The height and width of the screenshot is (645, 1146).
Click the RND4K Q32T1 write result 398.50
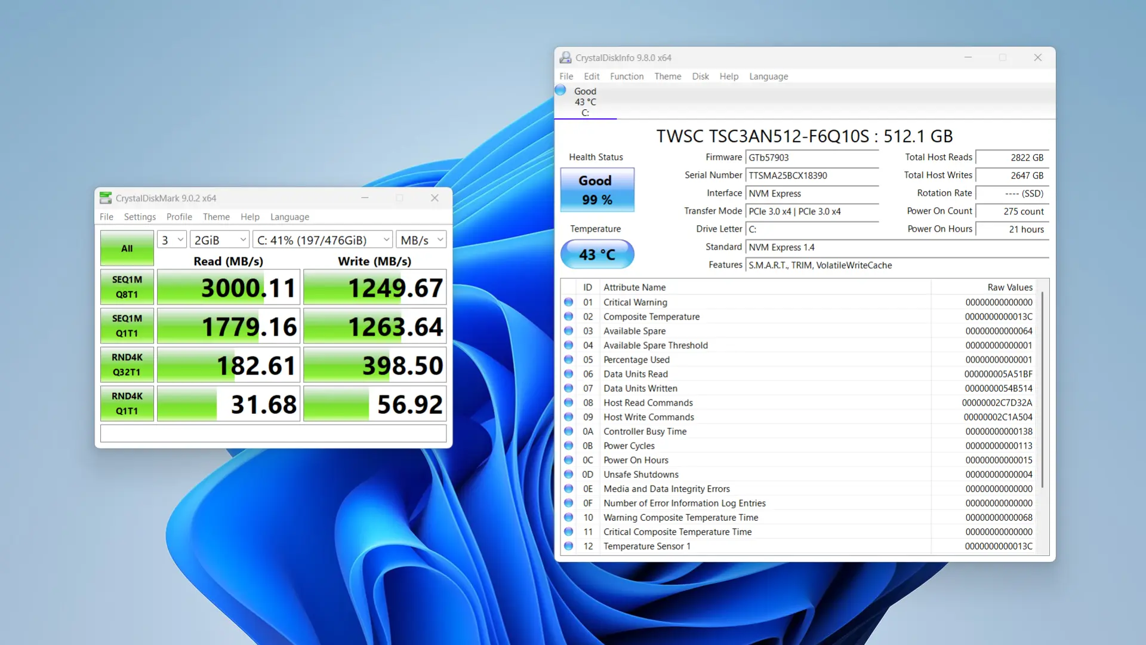coord(375,365)
